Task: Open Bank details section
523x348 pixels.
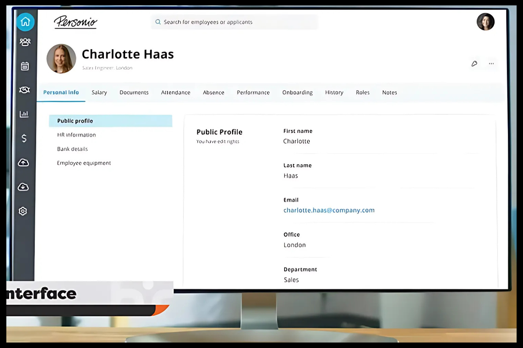Action: click(x=72, y=149)
